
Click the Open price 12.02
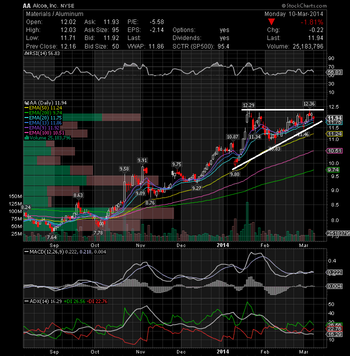click(68, 22)
